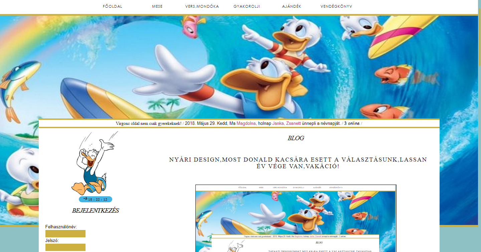Click the 3 online counter text

tap(352, 123)
